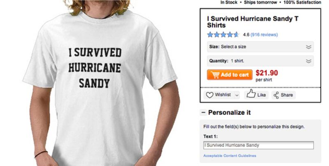Image resolution: width=329 pixels, height=166 pixels.
Task: Click the Quantity dropdown double-chevron icon
Action: click(x=308, y=61)
